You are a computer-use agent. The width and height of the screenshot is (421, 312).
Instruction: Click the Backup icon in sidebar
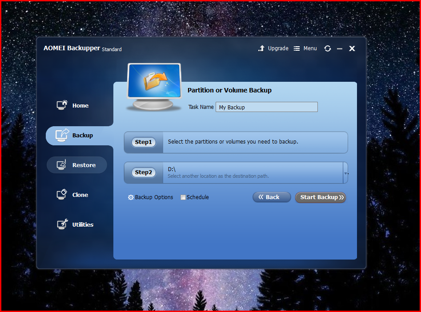62,135
